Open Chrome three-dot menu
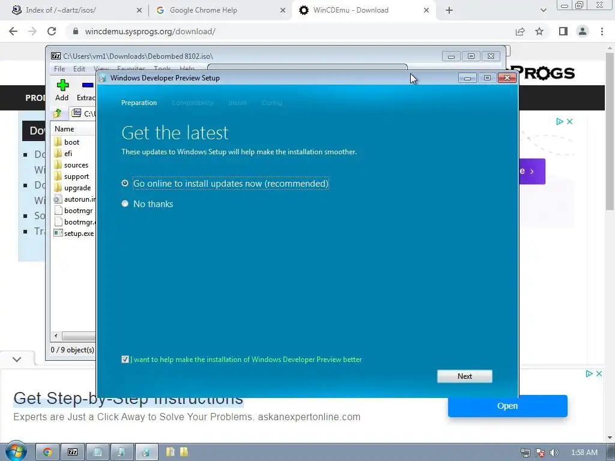This screenshot has height=461, width=615. [x=602, y=31]
